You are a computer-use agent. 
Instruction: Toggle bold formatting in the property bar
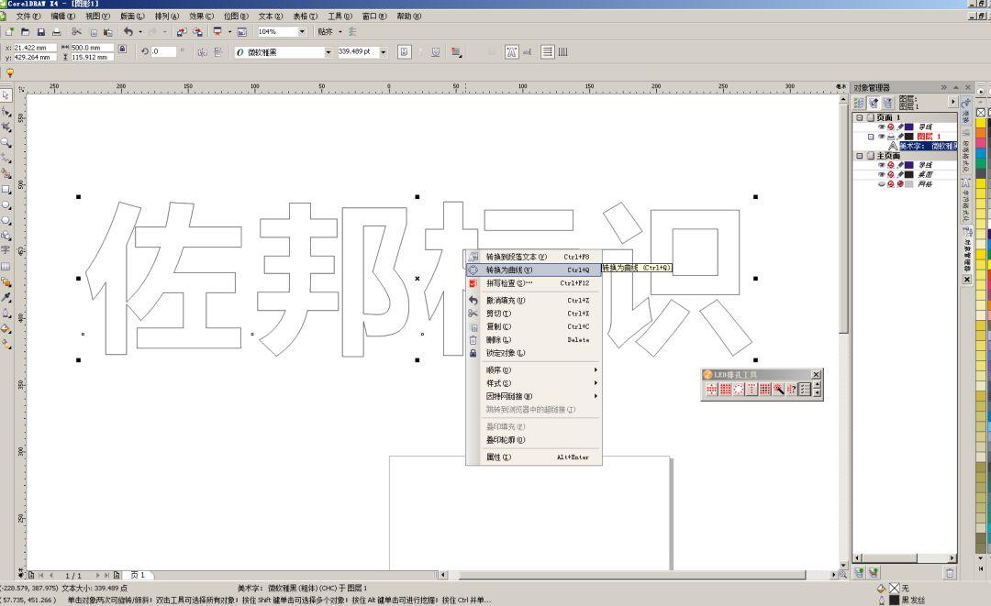click(405, 52)
